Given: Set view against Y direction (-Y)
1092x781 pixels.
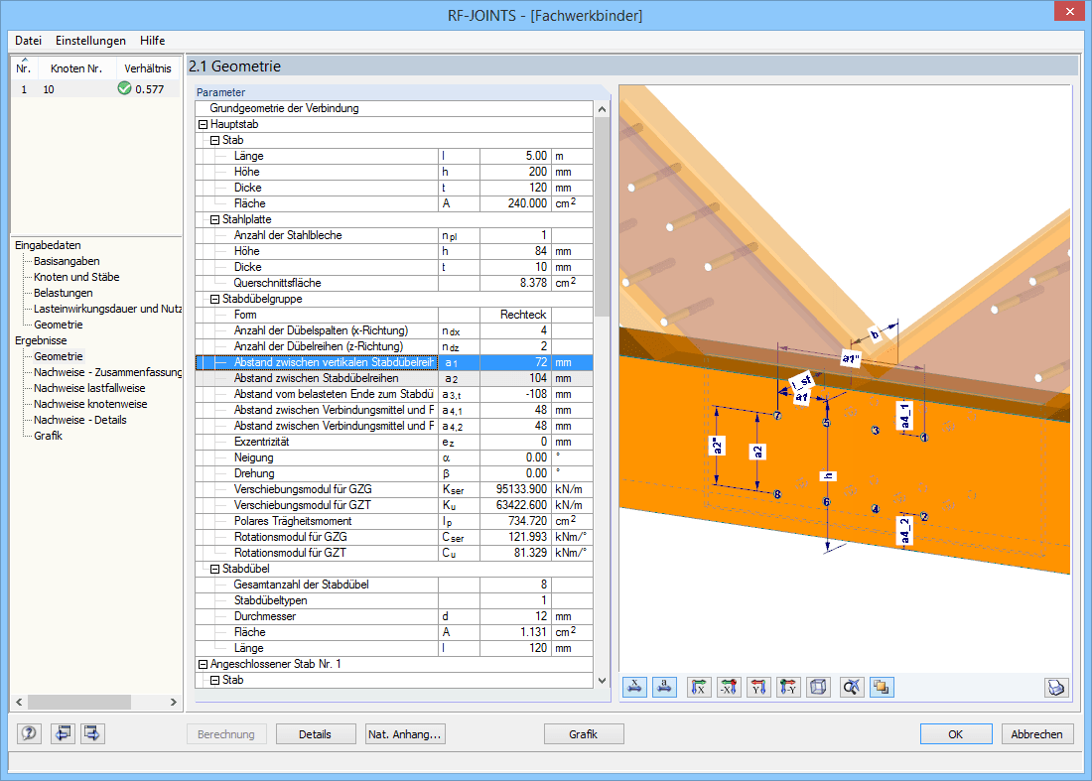Looking at the screenshot, I should point(788,687).
